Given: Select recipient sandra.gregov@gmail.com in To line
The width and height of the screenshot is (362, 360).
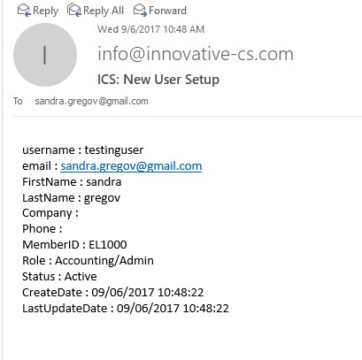Looking at the screenshot, I should pos(91,101).
